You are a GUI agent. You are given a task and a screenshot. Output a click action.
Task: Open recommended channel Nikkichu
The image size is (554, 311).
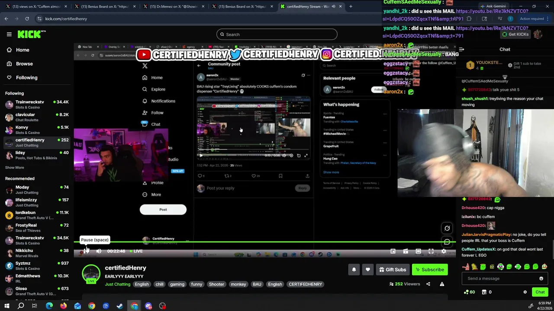coord(36,253)
